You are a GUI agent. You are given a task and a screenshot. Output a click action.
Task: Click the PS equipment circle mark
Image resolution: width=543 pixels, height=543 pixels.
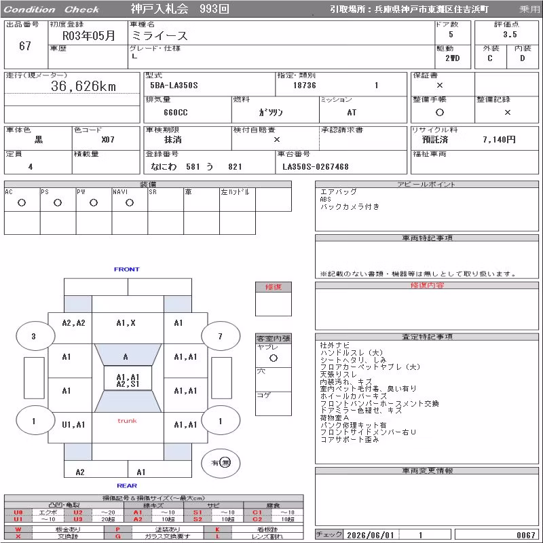click(58, 203)
